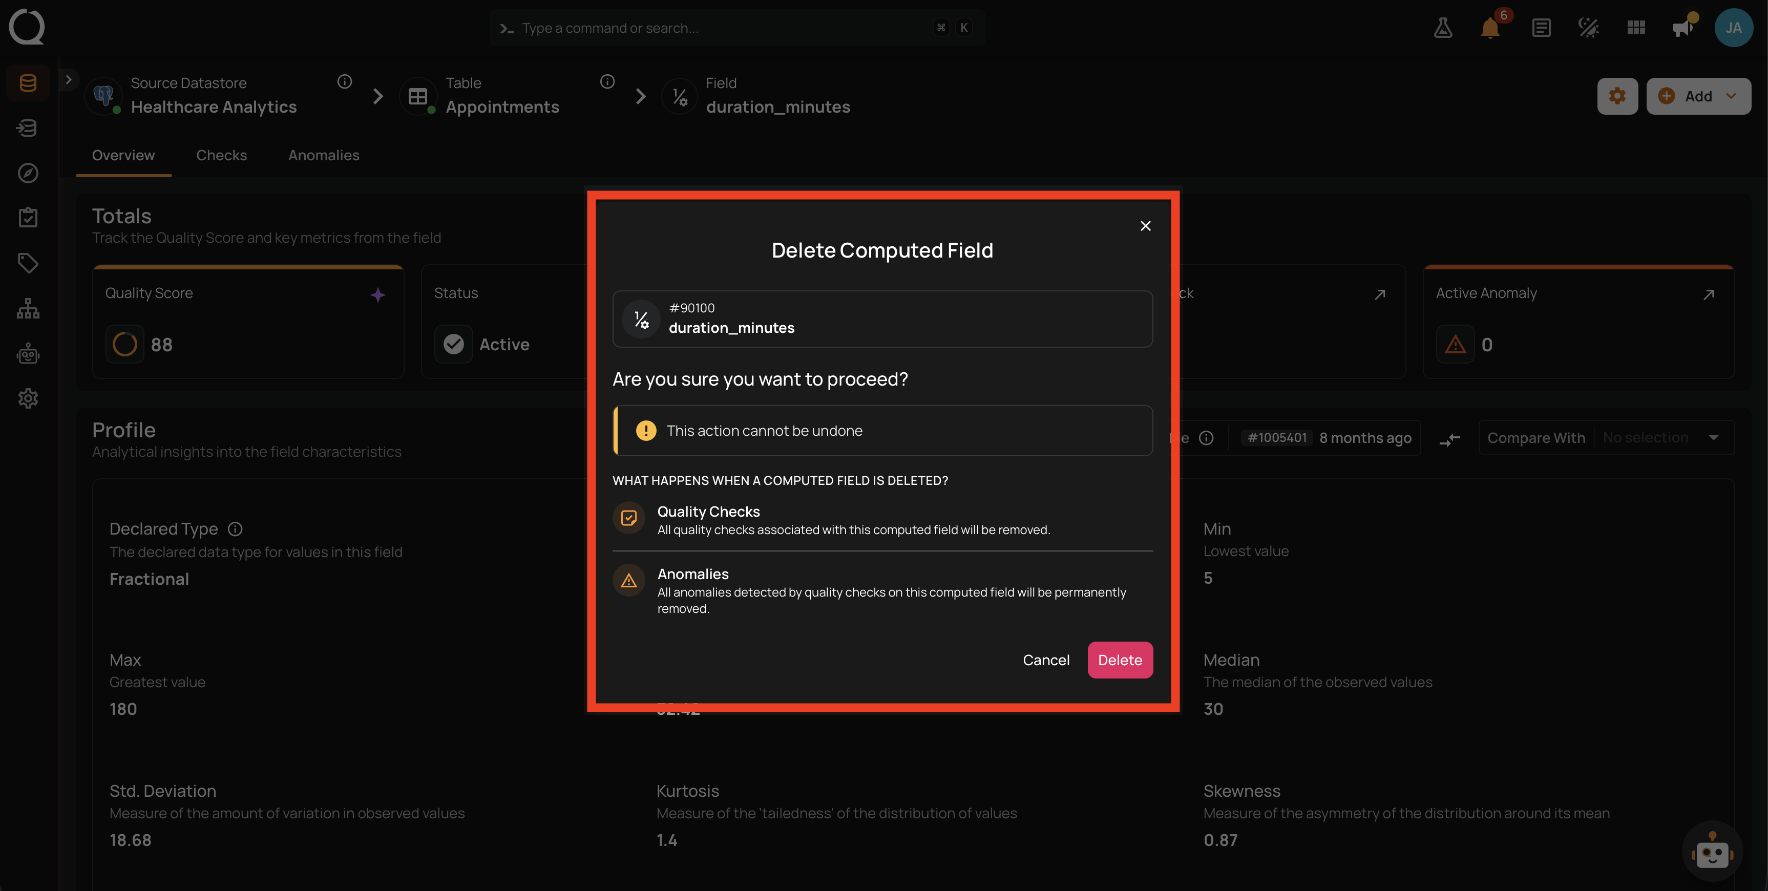
Task: Open the chatbot assistant bubble
Action: pos(1712,851)
